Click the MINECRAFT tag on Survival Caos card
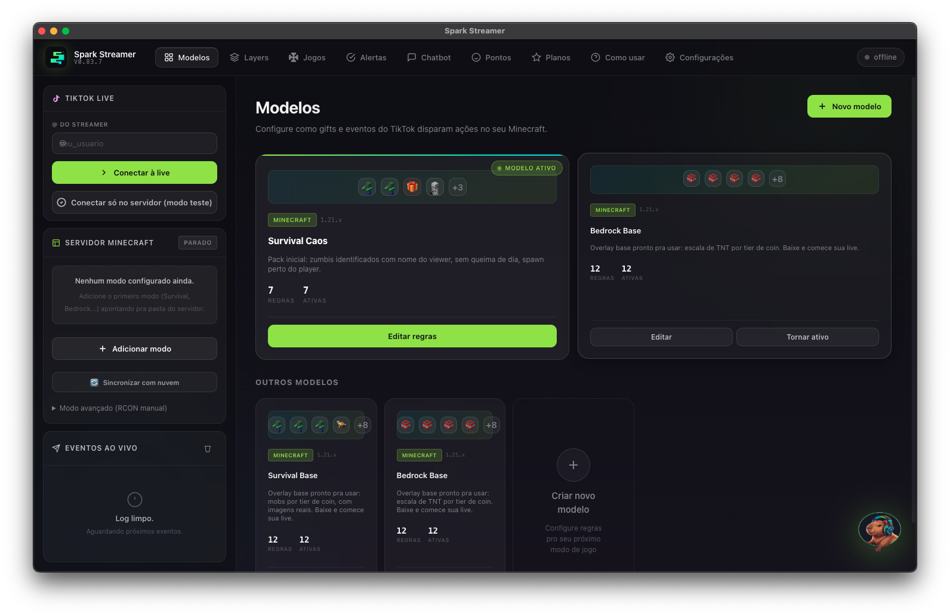This screenshot has height=616, width=950. 292,220
